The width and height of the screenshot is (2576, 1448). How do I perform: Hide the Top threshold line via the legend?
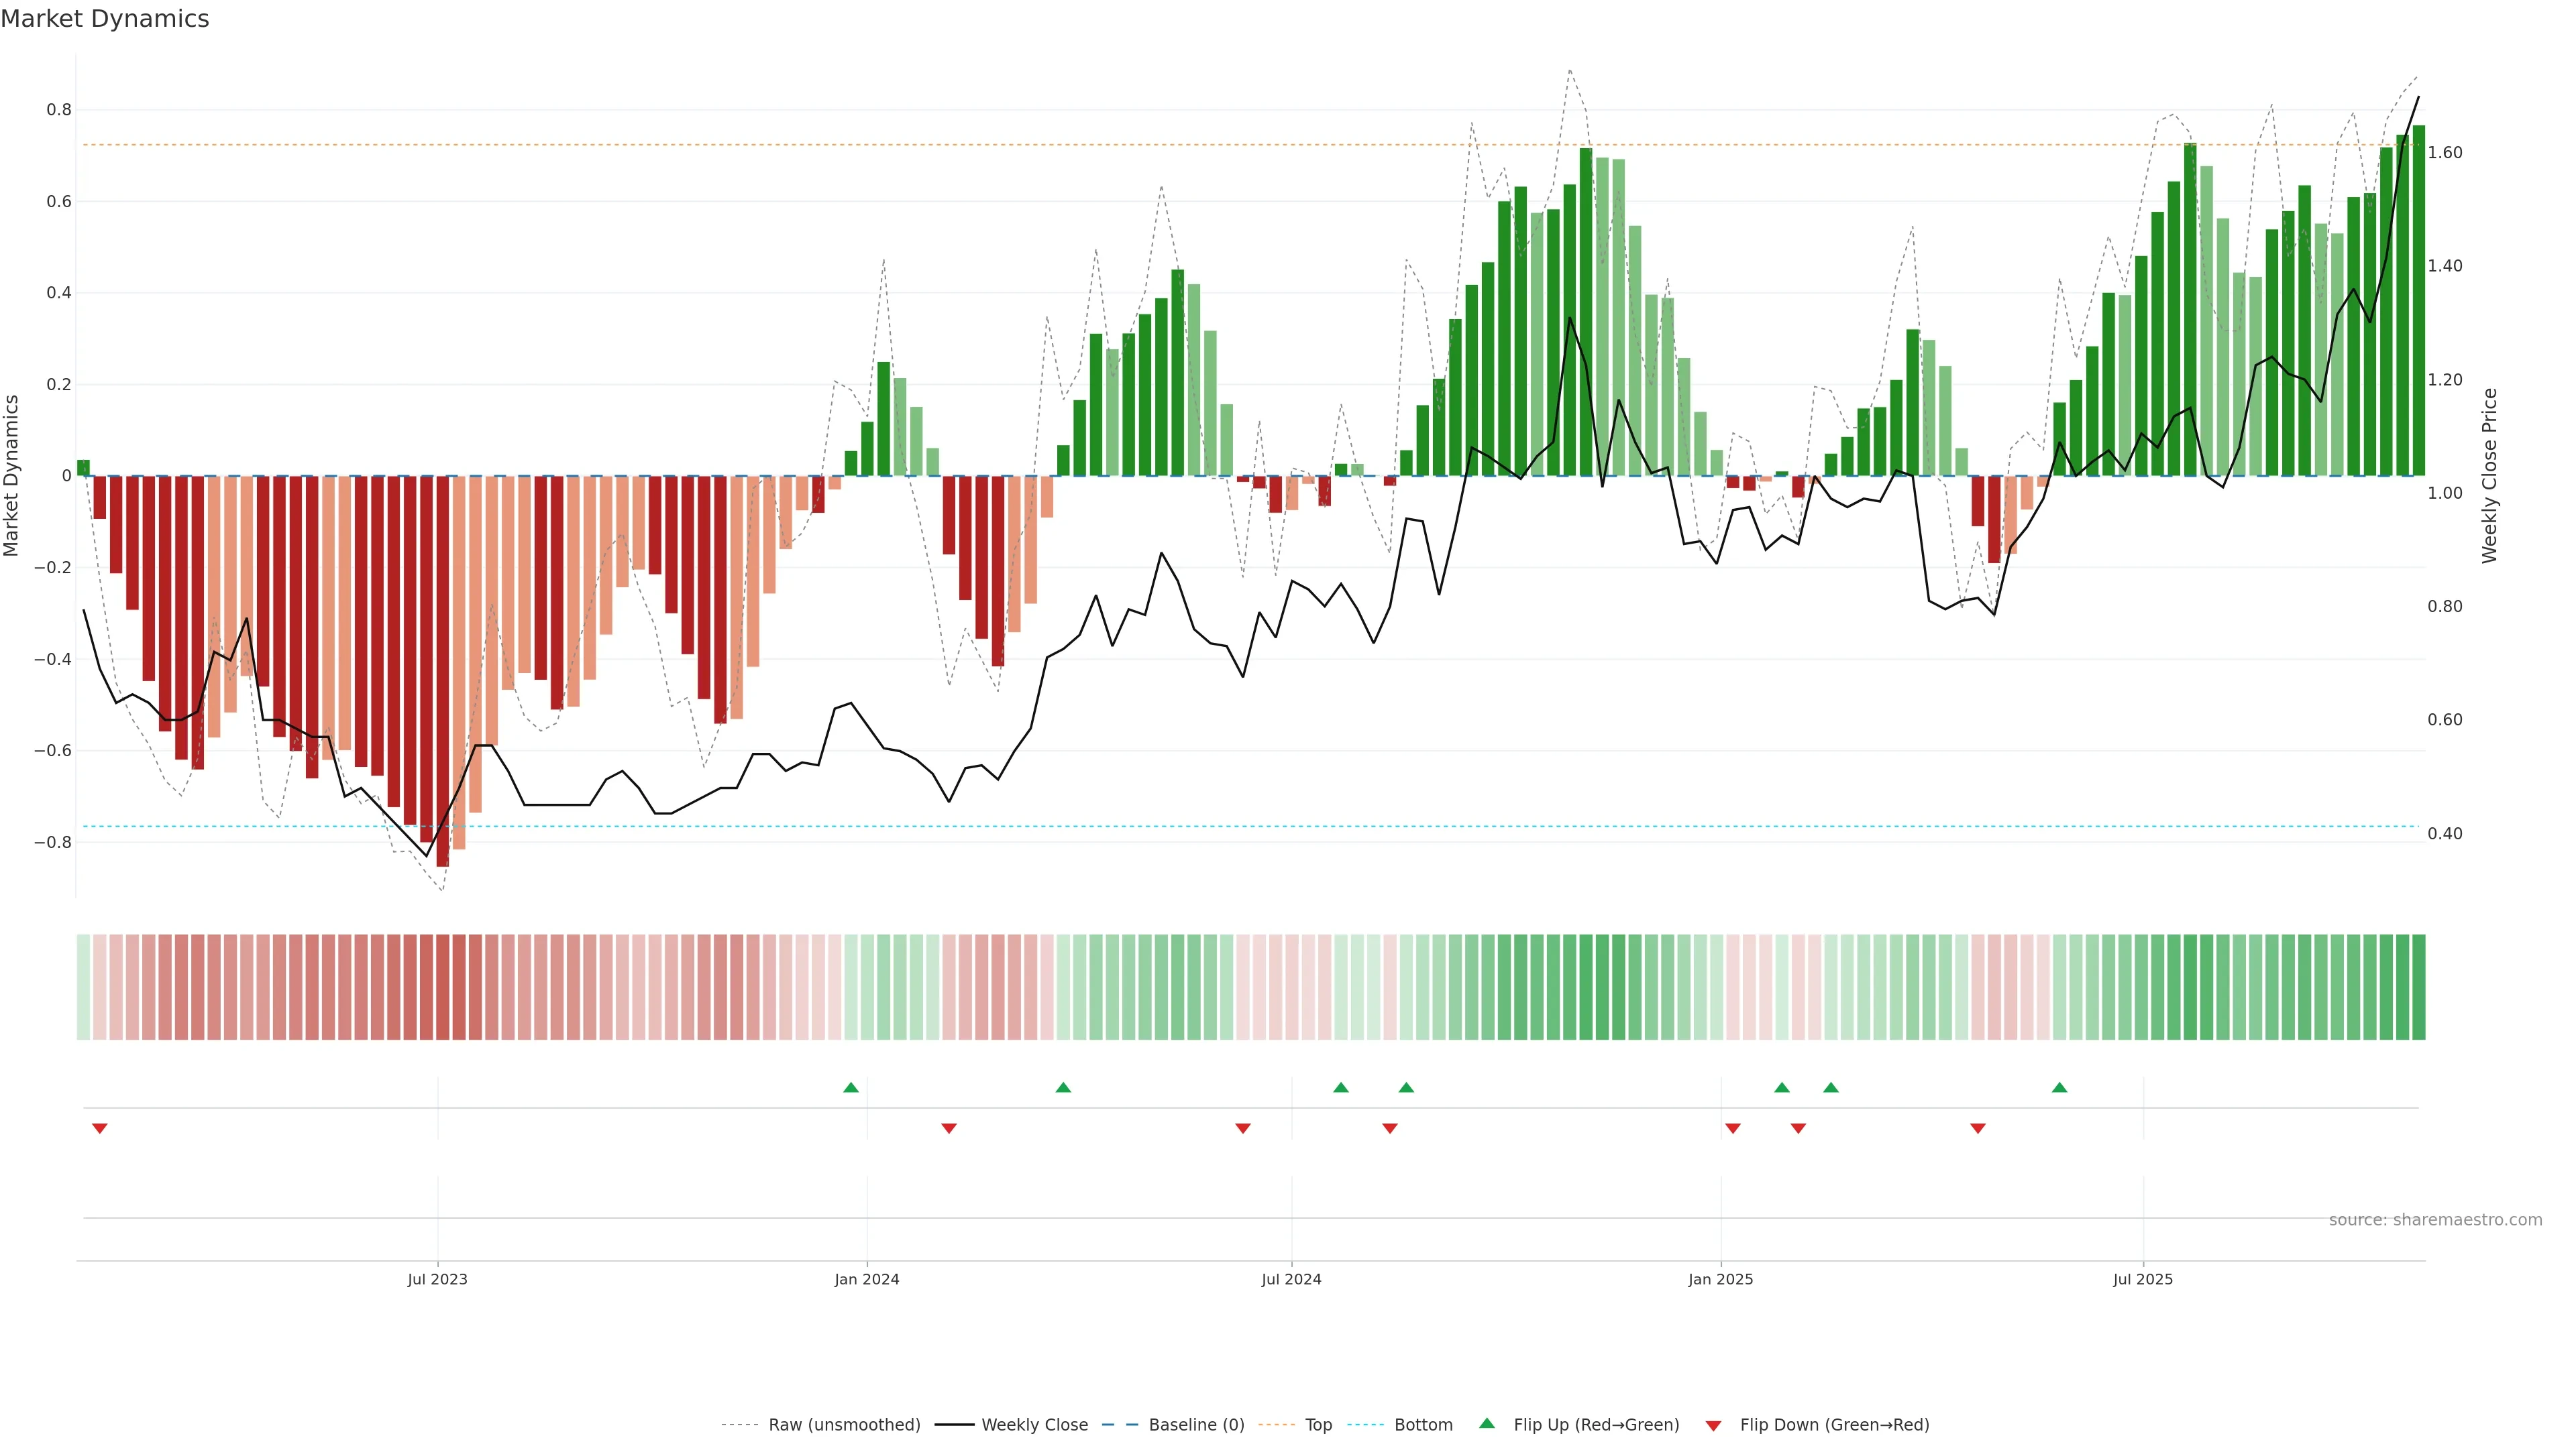[1318, 1425]
